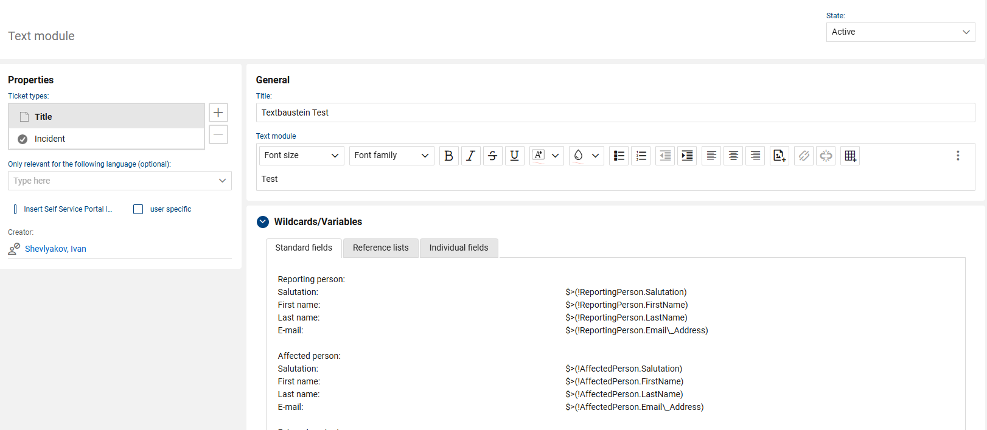Switch to the Reference lists tab
Screen dimensions: 987x430
pos(381,248)
